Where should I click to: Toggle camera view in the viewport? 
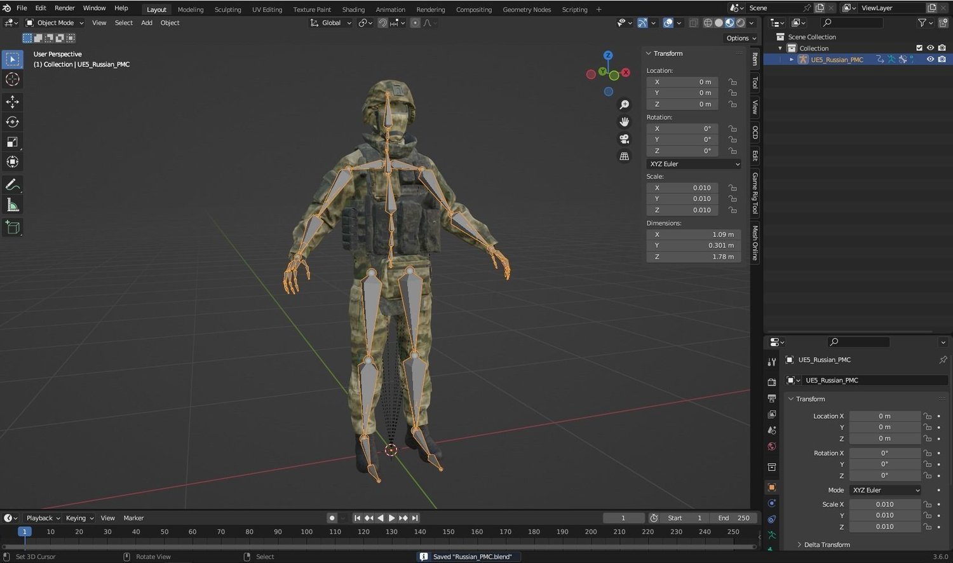(x=624, y=139)
